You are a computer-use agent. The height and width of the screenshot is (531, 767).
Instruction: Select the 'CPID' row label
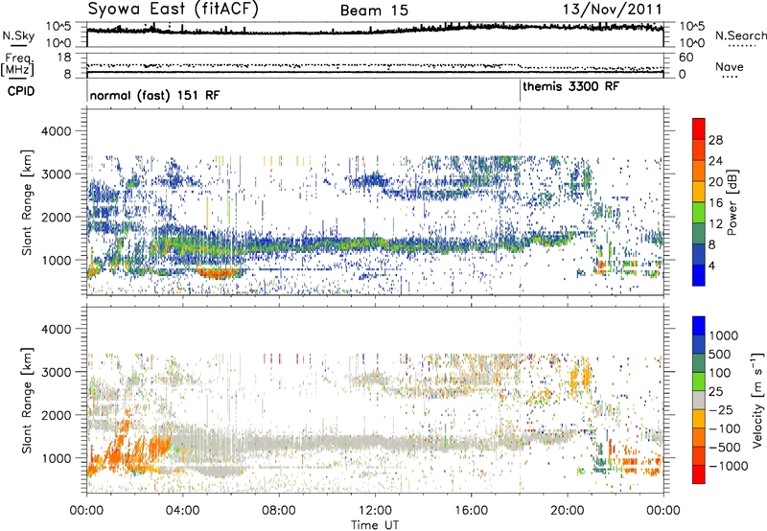[21, 91]
